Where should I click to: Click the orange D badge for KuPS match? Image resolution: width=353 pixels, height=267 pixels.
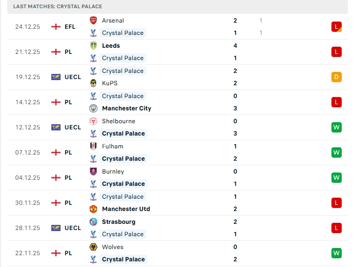[x=336, y=77]
